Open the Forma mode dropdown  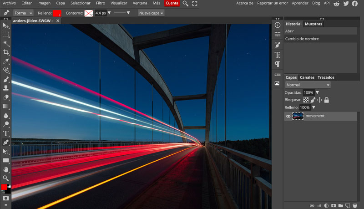click(23, 13)
